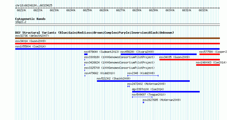Open the nsv978640 (Sudmant2013) label

tap(102, 52)
